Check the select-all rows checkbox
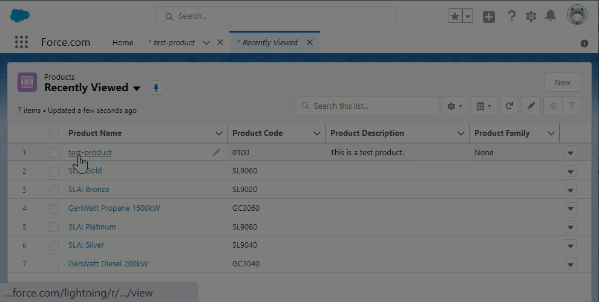Viewport: 599px width, 302px height. (54, 133)
